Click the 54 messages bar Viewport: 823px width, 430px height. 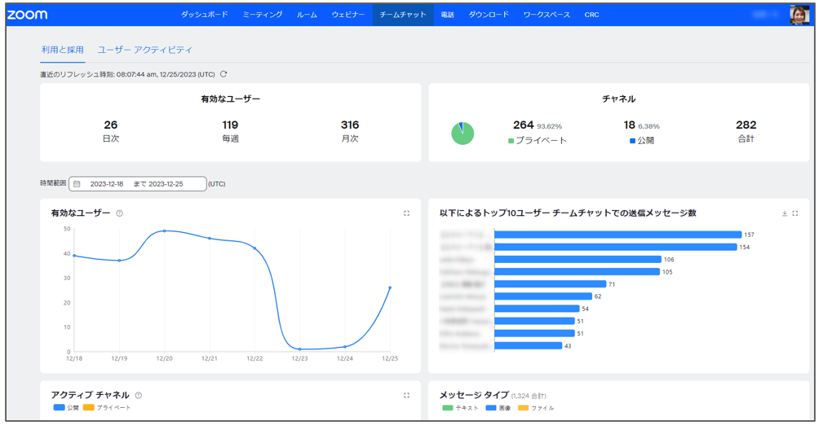(x=537, y=309)
